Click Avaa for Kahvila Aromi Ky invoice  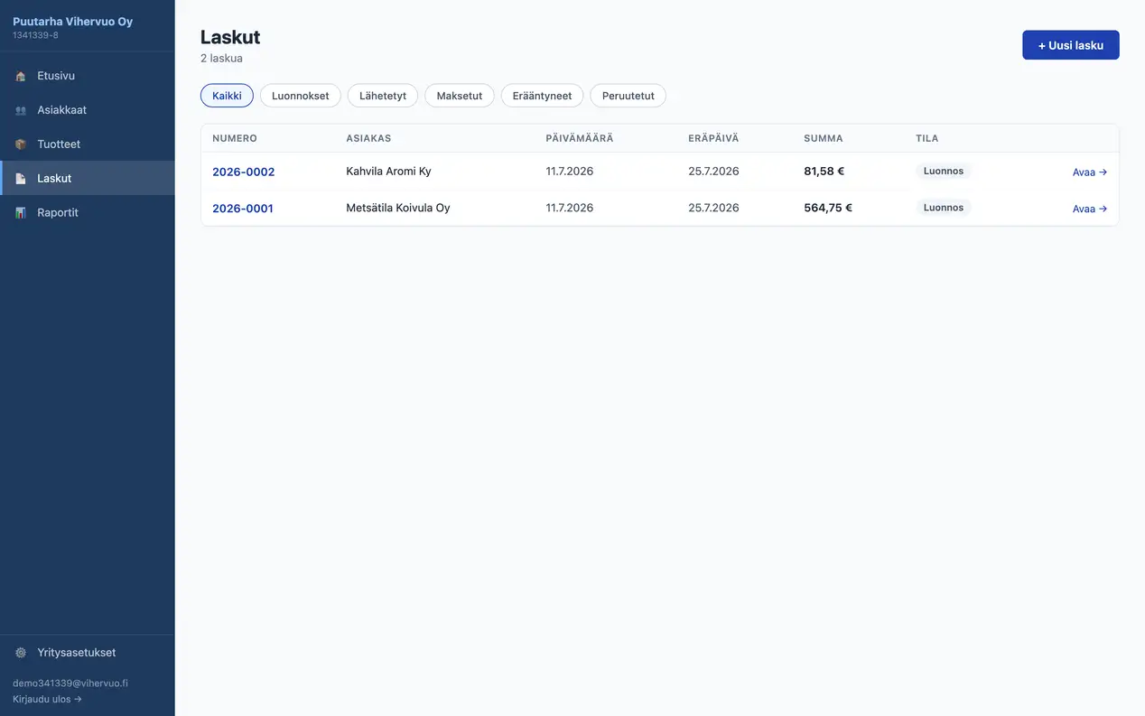point(1089,172)
